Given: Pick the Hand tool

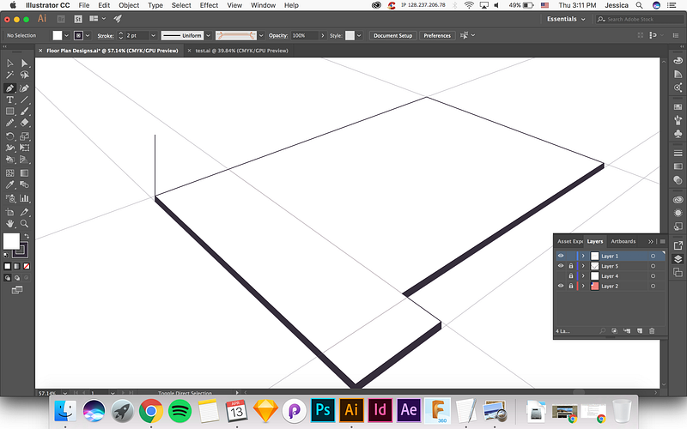Looking at the screenshot, I should point(9,223).
